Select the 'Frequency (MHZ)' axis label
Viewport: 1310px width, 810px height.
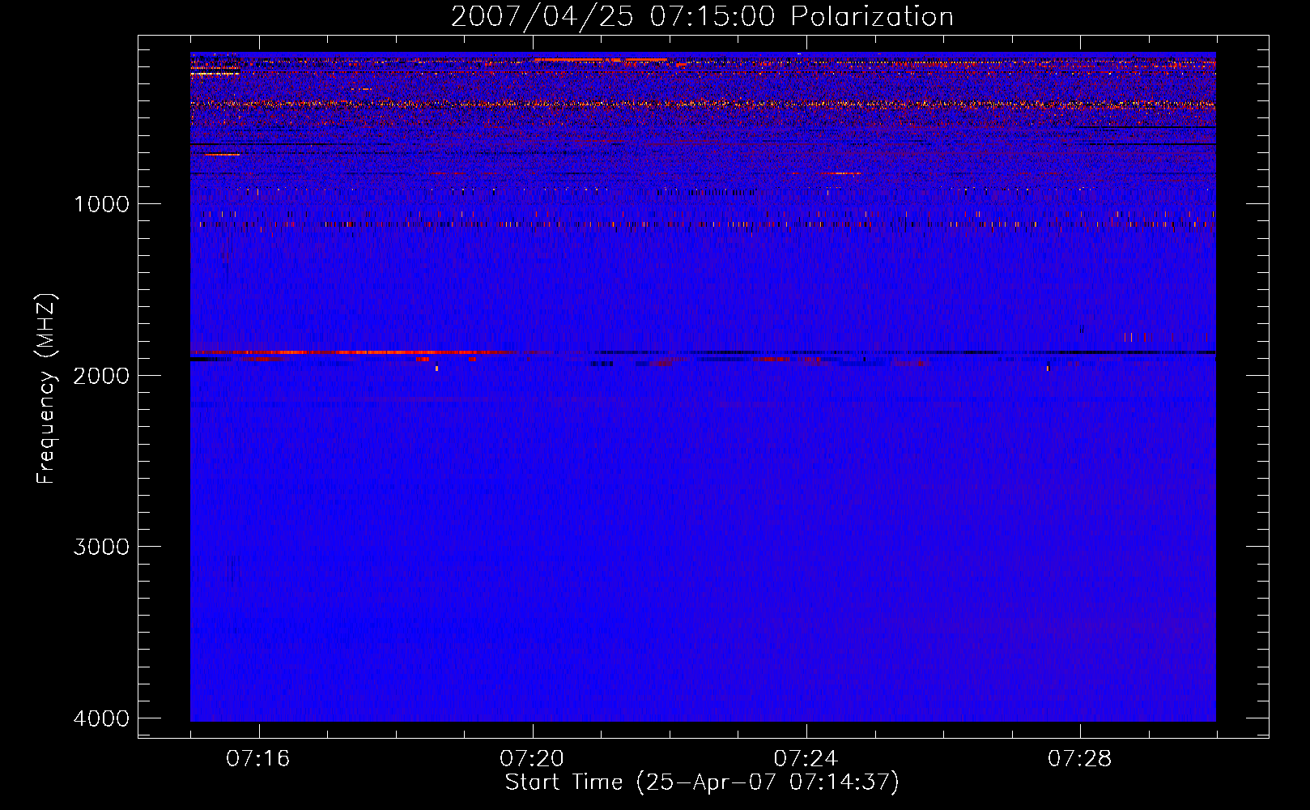[x=46, y=389]
